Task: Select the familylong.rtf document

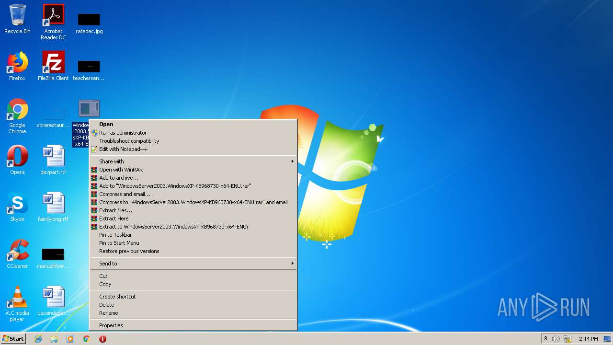Action: click(53, 207)
